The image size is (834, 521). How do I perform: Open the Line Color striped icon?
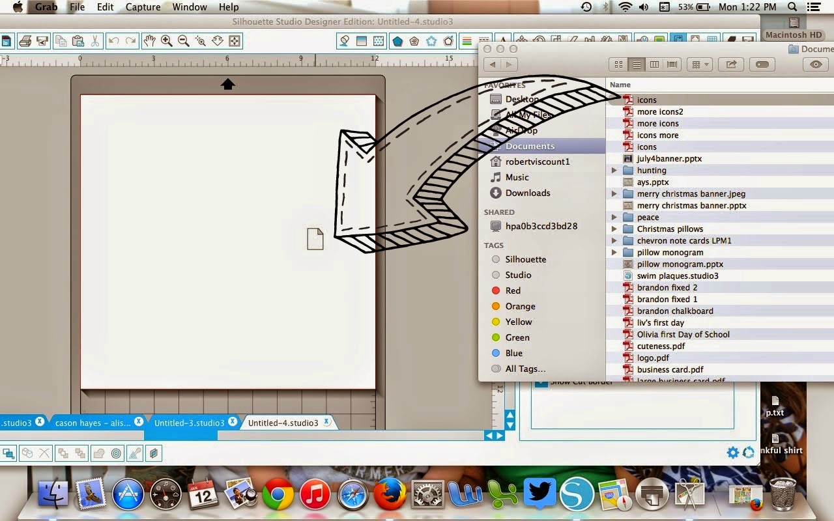[x=467, y=41]
